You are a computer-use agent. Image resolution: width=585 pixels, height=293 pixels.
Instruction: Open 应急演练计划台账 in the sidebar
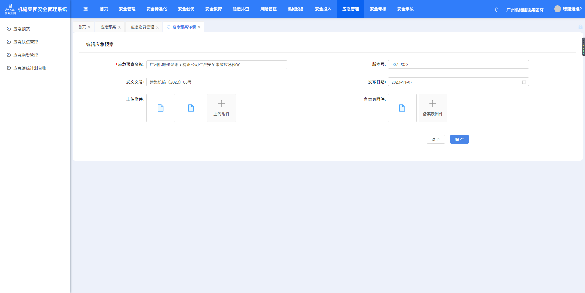[x=30, y=68]
